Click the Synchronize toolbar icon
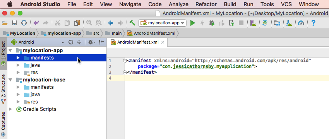Viewport: 329px width, 139px height. tap(24, 23)
